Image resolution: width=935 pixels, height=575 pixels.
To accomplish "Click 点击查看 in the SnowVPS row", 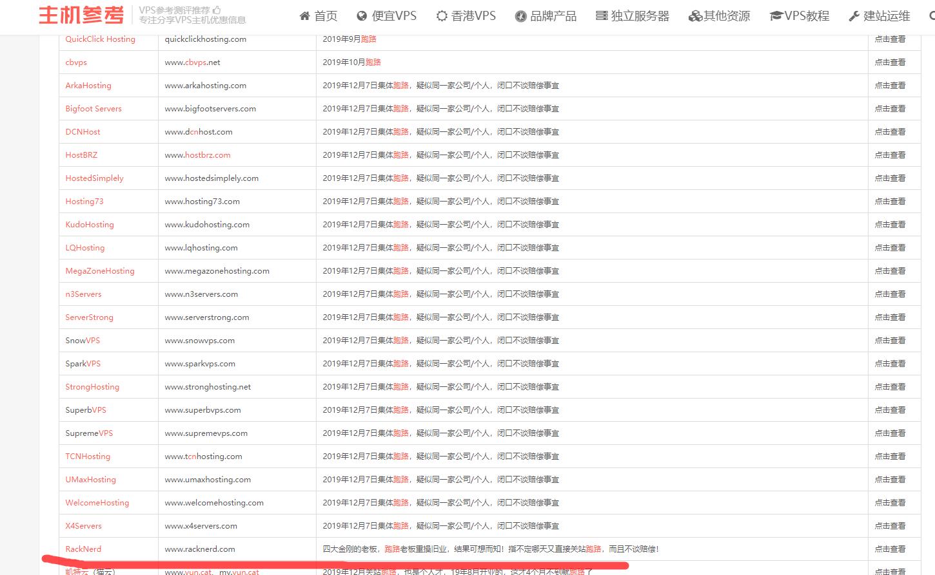I will coord(890,341).
